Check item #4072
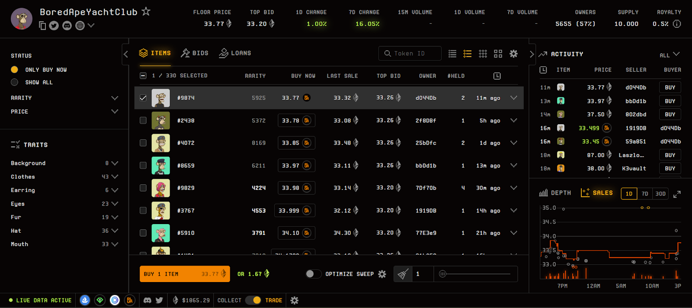Image resolution: width=692 pixels, height=308 pixels. [x=143, y=143]
